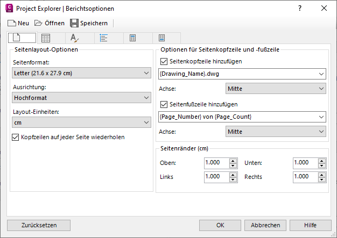Toggle Seitenkopfzeile hinzufügen checkbox
The image size is (337, 238).
(x=165, y=62)
